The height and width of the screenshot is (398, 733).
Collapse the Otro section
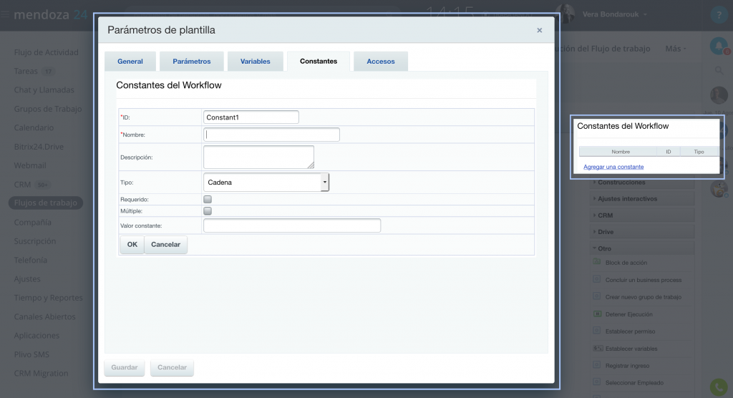point(642,249)
